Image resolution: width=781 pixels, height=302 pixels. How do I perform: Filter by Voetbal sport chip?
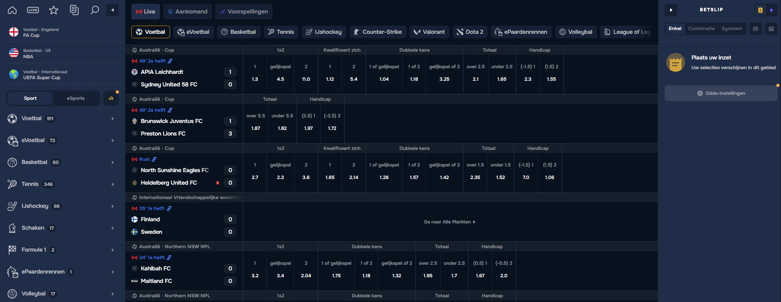[151, 32]
